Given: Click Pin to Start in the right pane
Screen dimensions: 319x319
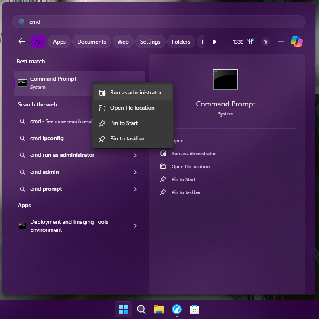Looking at the screenshot, I should 183,179.
